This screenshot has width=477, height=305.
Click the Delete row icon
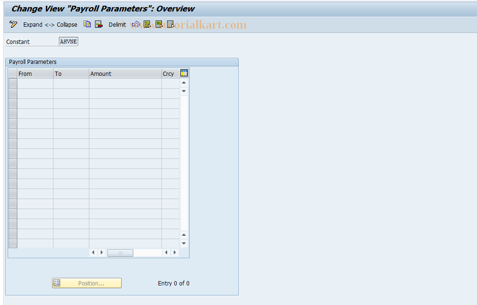(98, 24)
